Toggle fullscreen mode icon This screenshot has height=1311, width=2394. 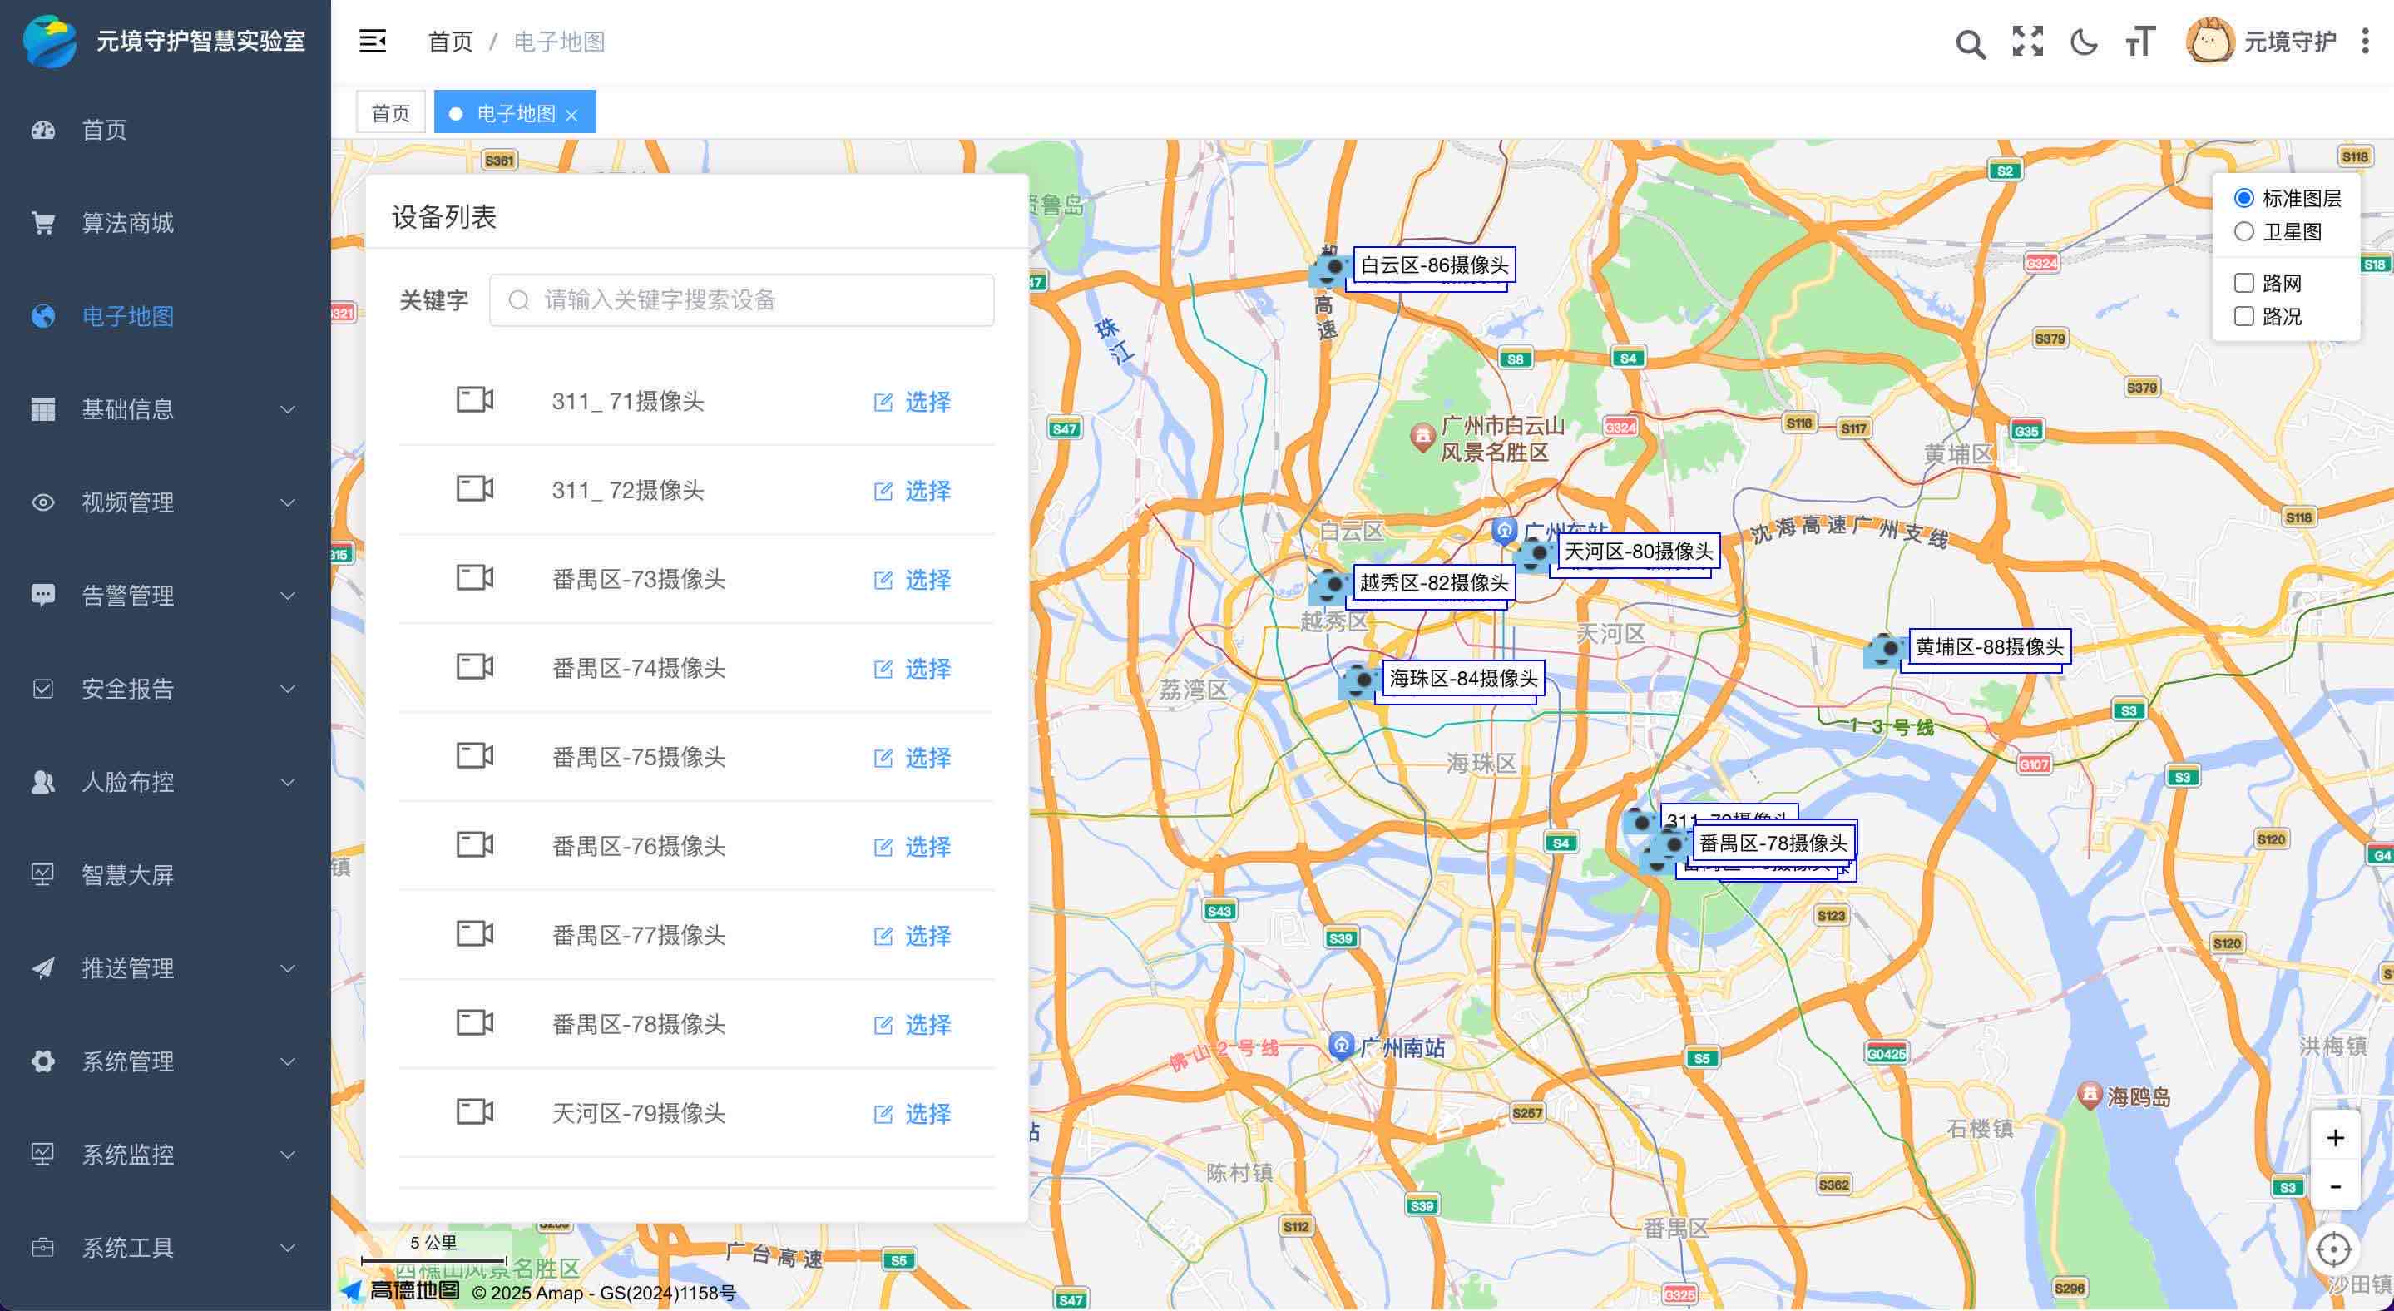2027,42
